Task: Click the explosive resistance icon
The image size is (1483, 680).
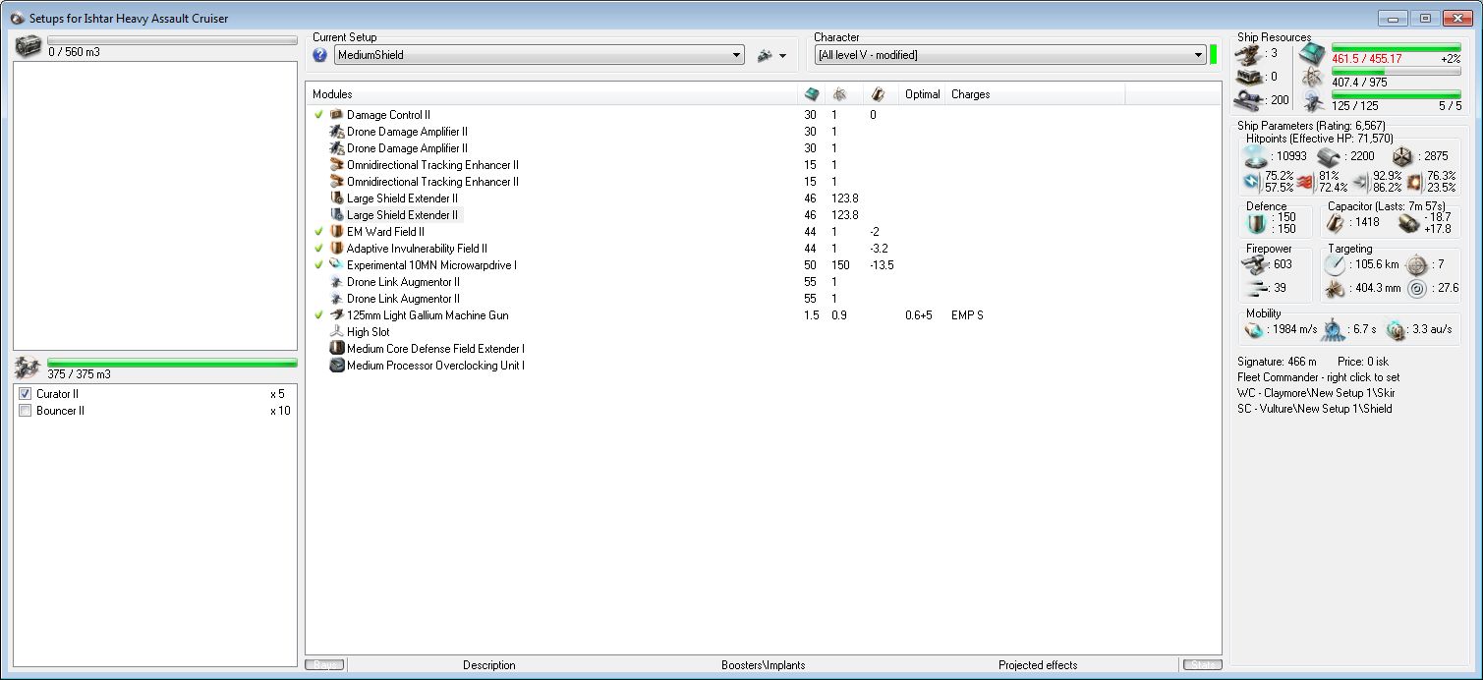Action: [x=1415, y=182]
